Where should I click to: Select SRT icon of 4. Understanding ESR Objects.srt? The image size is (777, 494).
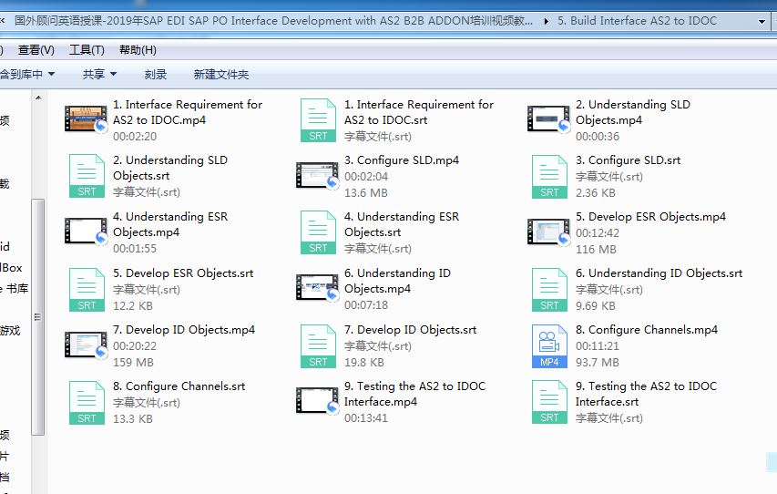318,232
